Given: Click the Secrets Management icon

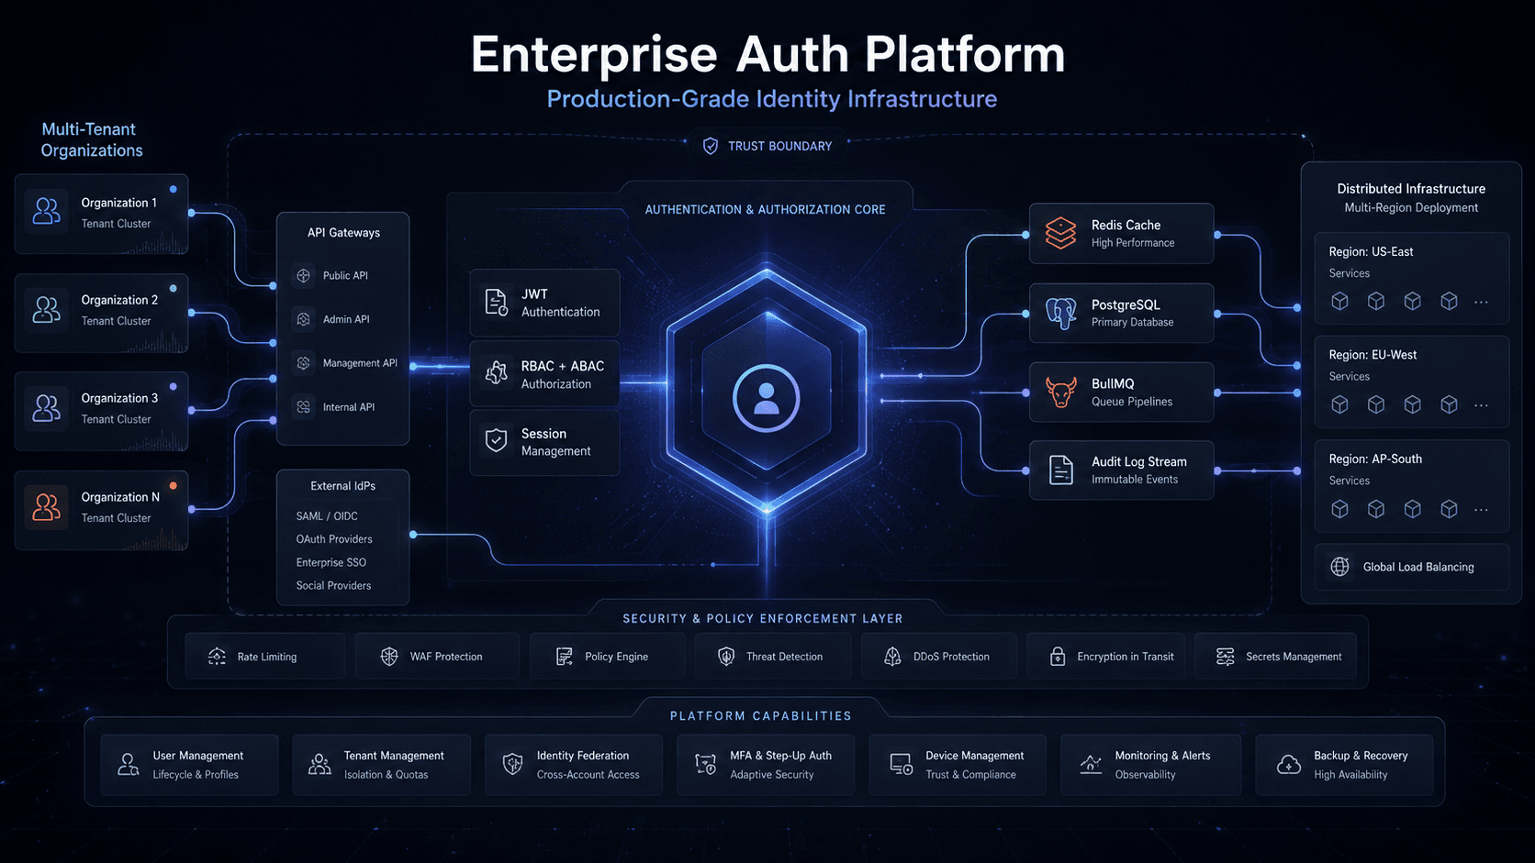Looking at the screenshot, I should point(1226,657).
